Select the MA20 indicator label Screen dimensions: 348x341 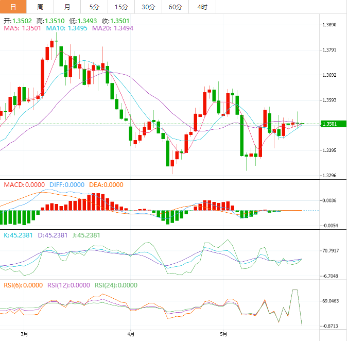coord(112,29)
